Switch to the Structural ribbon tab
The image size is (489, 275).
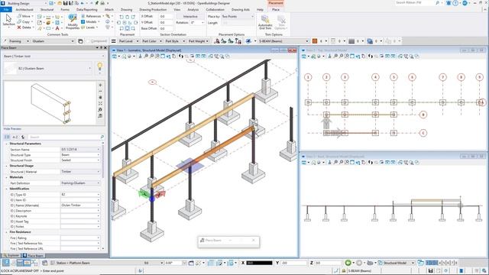47,10
